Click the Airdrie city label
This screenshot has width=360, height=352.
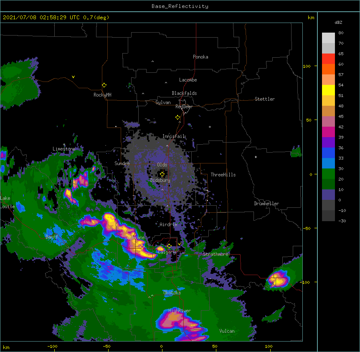pos(168,224)
